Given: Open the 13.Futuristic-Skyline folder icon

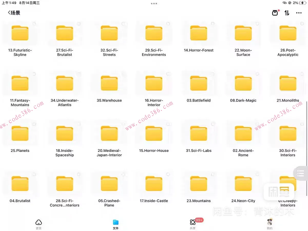Looking at the screenshot, I should coord(20,33).
